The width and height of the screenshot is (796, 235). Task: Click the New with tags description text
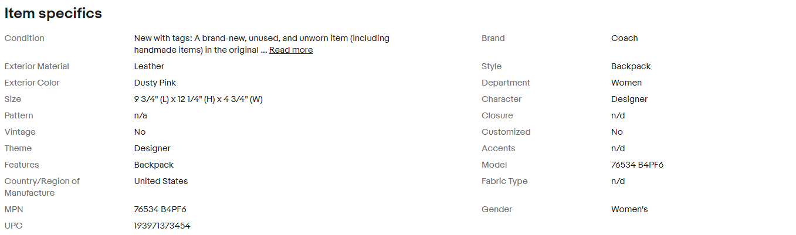click(262, 38)
